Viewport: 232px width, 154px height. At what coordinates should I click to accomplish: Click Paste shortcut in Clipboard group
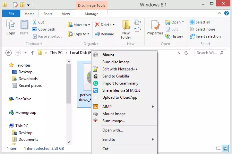tap(47, 36)
